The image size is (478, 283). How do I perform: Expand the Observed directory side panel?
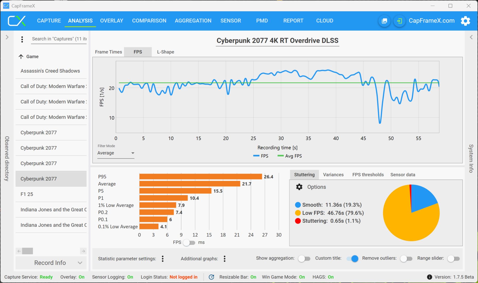pos(7,37)
